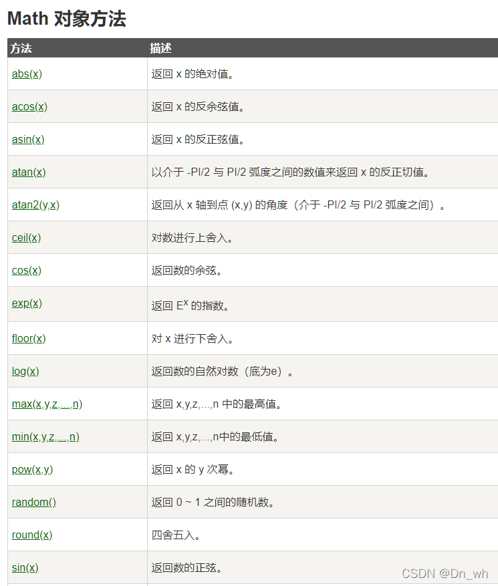498x586 pixels.
Task: Open the max(x,y,z,...,n) method link
Action: pos(47,404)
